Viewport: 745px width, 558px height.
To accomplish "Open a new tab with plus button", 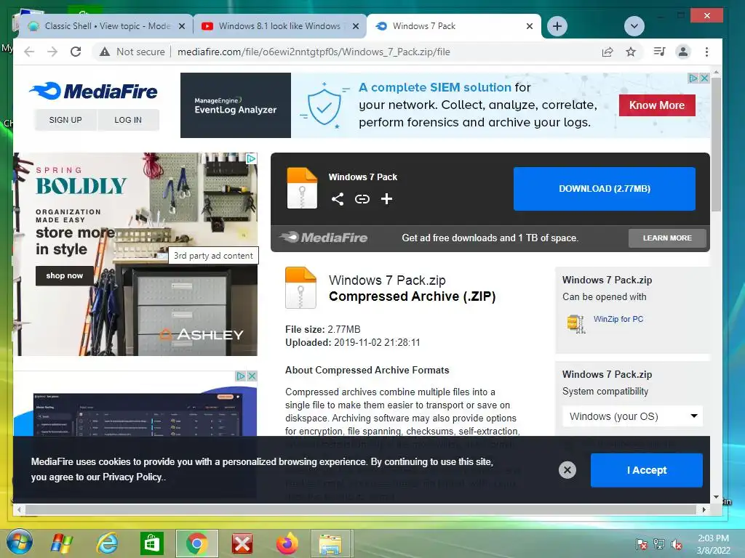I will [x=557, y=26].
